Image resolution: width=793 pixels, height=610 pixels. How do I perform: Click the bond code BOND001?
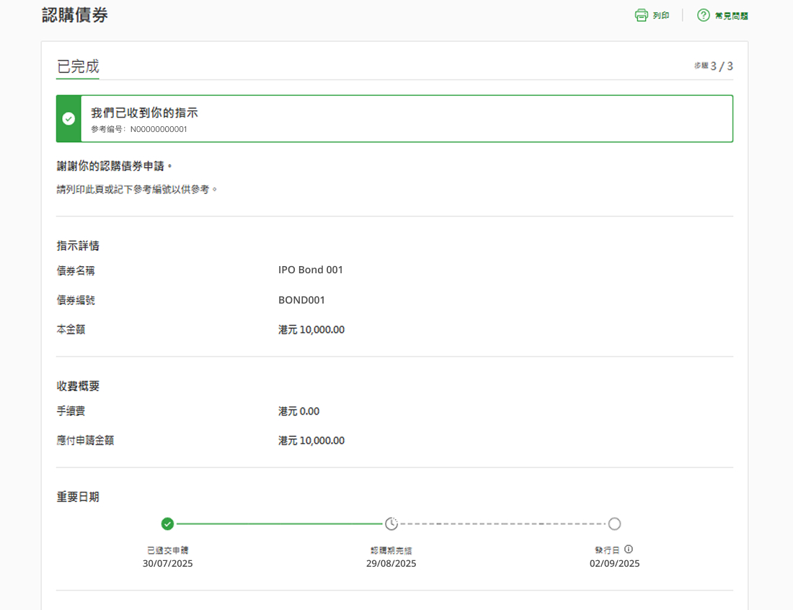[301, 300]
